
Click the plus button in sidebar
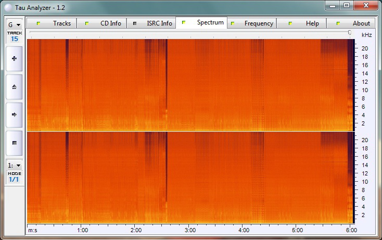click(14, 59)
